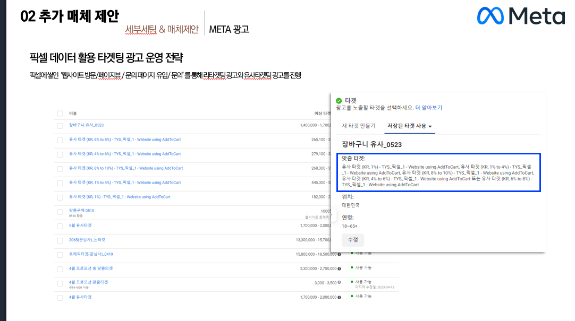The height and width of the screenshot is (321, 575).
Task: Click the 0518 활용 note under 맞춤구매 0510
Action: [x=76, y=216]
